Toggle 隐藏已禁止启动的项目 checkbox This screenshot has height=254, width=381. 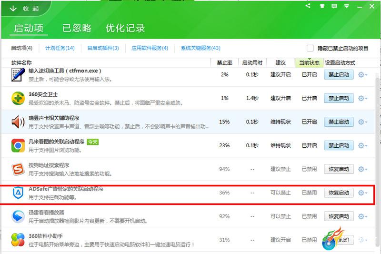[x=310, y=48]
